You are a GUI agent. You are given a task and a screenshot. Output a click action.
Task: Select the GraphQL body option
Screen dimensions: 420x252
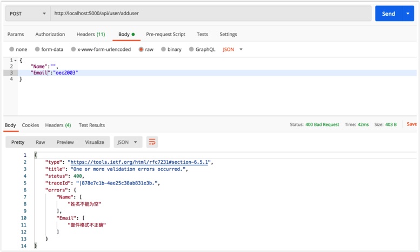click(202, 49)
